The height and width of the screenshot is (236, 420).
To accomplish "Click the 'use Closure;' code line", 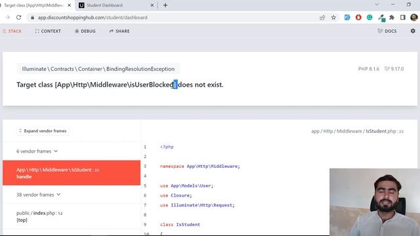I will point(176,195).
